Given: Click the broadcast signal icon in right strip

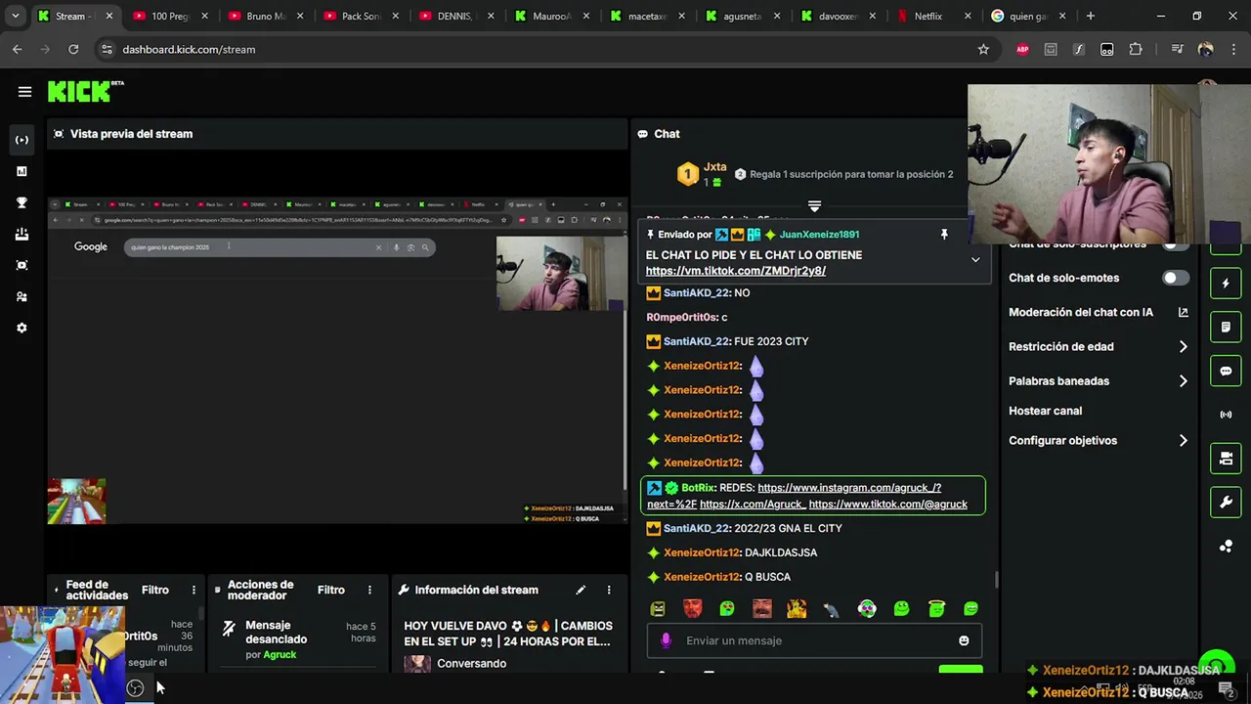Looking at the screenshot, I should tap(1226, 415).
